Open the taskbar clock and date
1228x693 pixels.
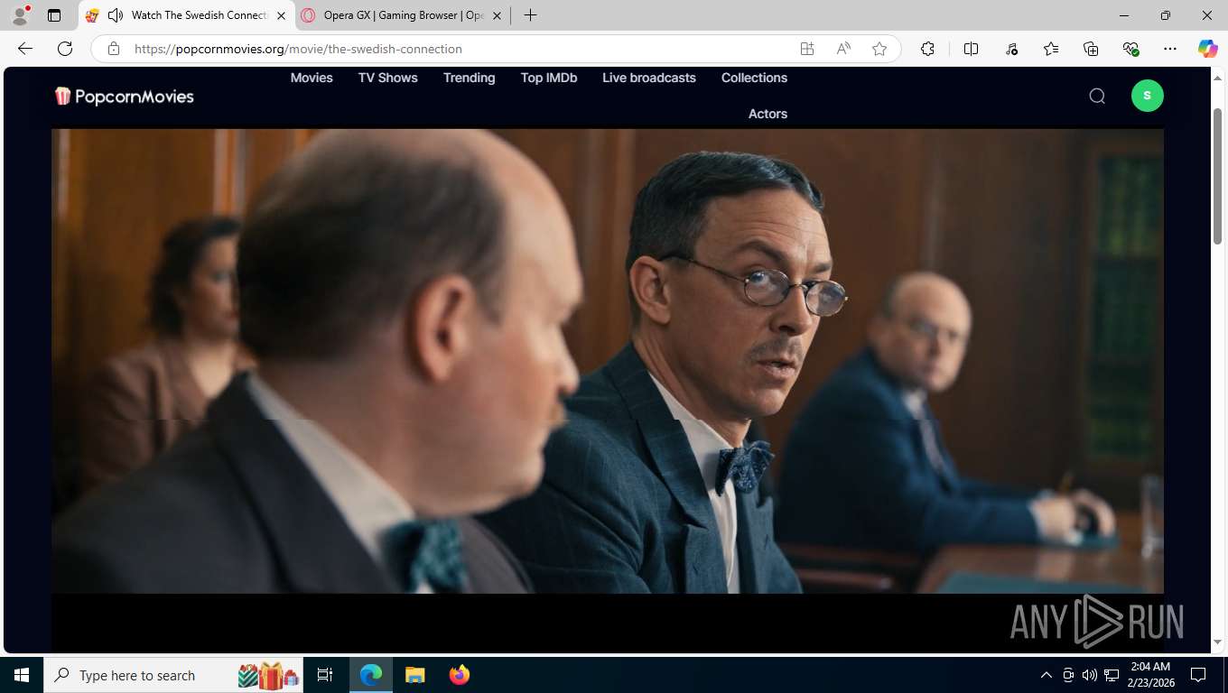click(1150, 675)
